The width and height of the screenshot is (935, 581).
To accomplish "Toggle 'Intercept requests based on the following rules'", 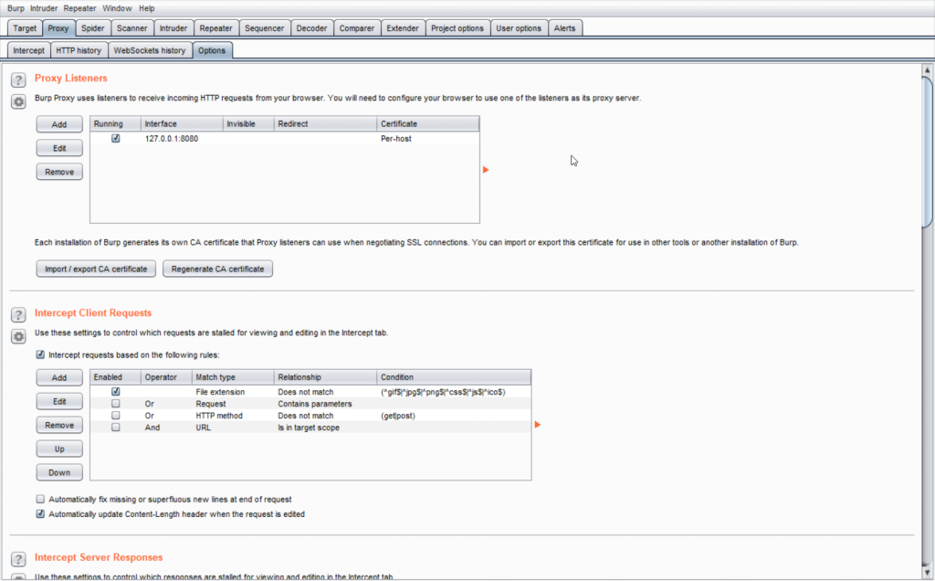I will pos(40,354).
